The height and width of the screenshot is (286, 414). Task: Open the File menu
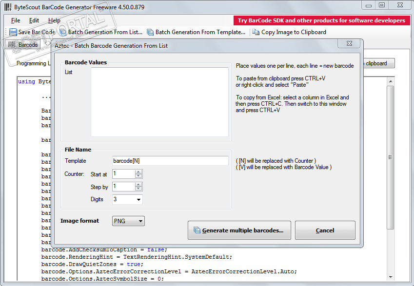16,20
